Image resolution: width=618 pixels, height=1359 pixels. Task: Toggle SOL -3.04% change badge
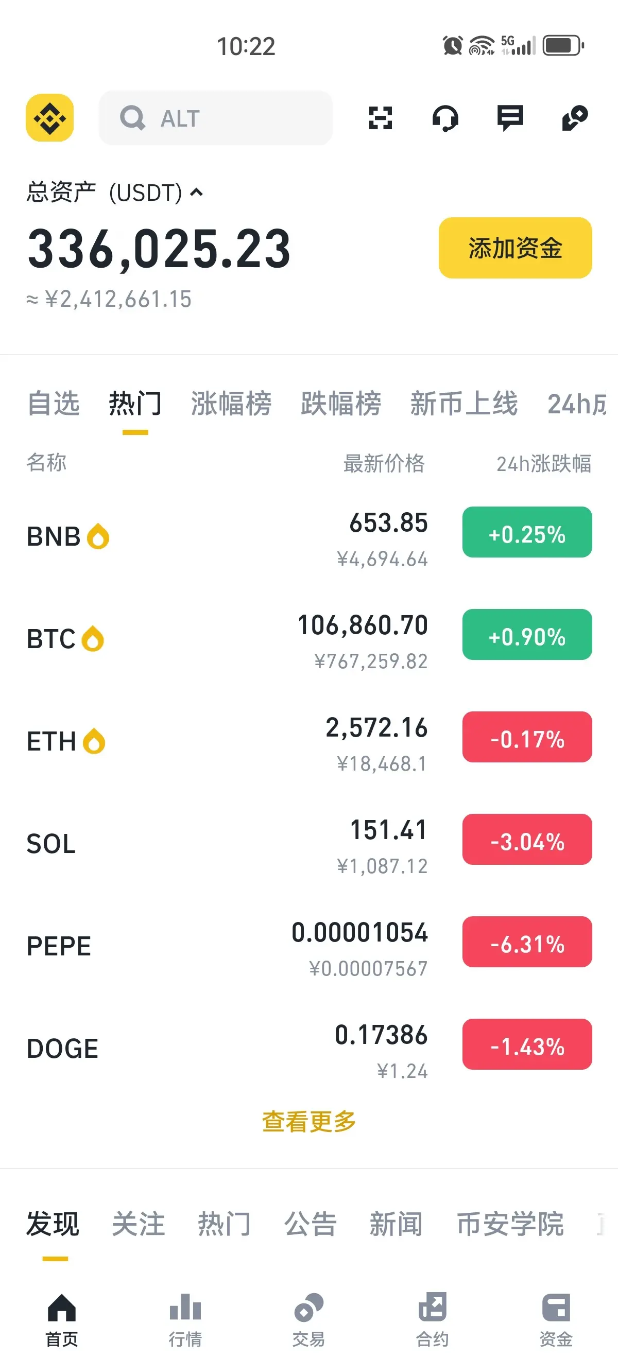527,840
